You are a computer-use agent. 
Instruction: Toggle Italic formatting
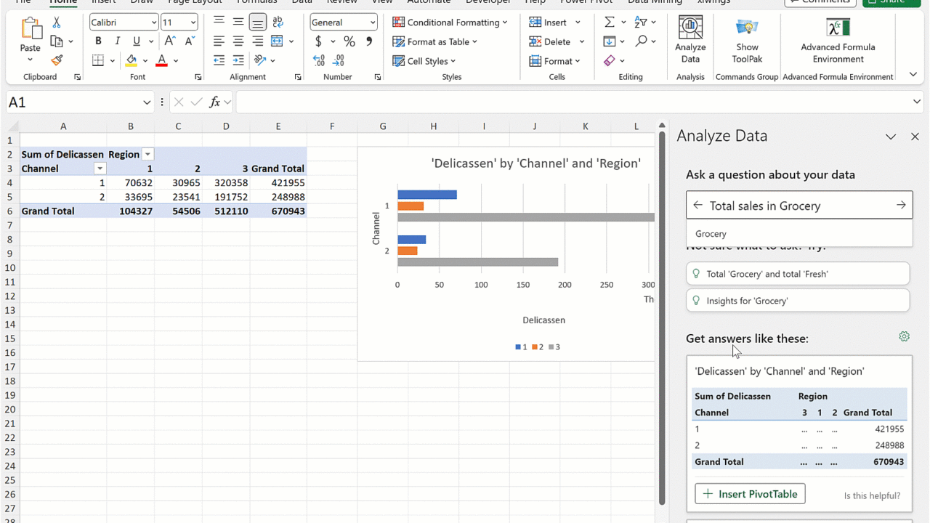(x=117, y=41)
